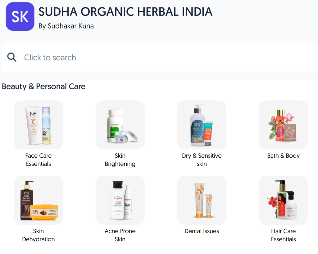Select Skin Dehydration product image

point(38,200)
